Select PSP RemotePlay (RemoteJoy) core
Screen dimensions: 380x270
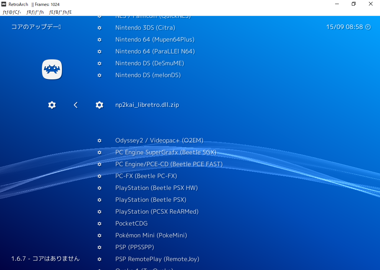[x=157, y=259]
